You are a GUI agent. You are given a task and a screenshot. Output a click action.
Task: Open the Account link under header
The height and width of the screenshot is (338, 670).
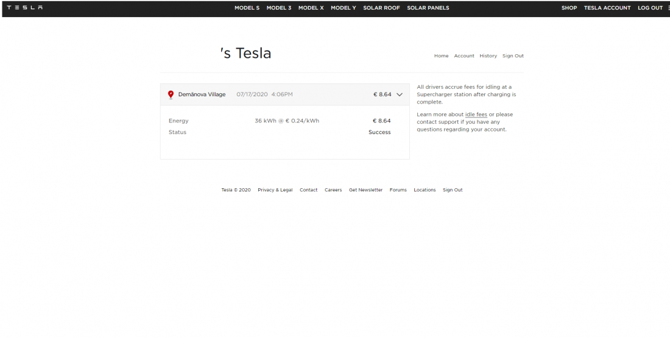click(464, 56)
